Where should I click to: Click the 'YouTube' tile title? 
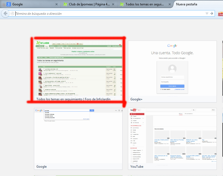(137, 167)
